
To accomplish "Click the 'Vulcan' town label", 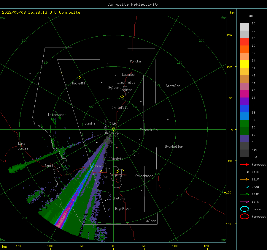I will pyautogui.click(x=151, y=221).
